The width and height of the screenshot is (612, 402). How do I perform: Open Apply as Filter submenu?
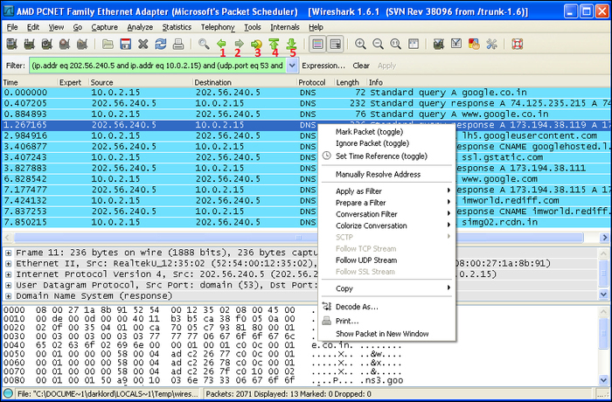click(386, 191)
